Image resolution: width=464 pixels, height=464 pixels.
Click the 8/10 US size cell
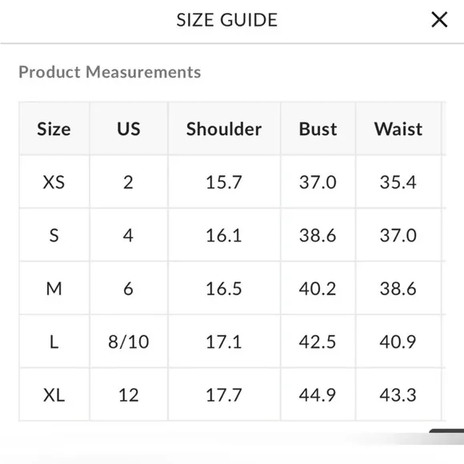[x=129, y=342]
